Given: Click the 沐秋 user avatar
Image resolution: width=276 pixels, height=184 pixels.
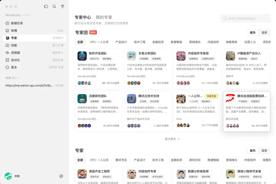Looking at the screenshot, I should 8,176.
